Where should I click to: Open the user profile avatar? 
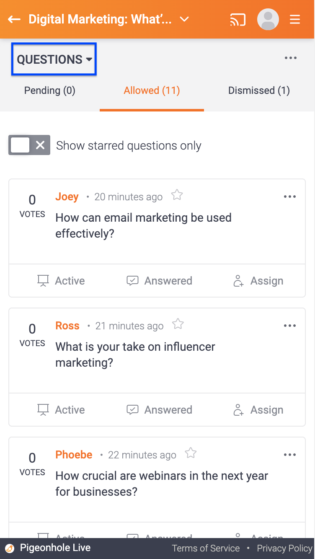[x=268, y=19]
